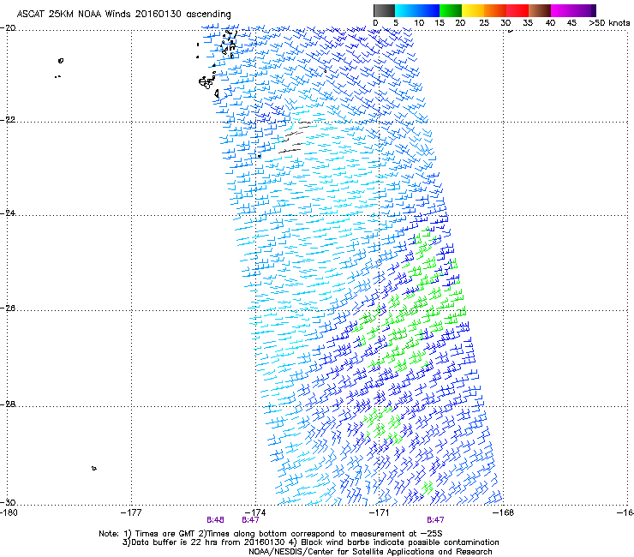
Task: Select the '-28' latitude axis label
Action: [x=8, y=404]
